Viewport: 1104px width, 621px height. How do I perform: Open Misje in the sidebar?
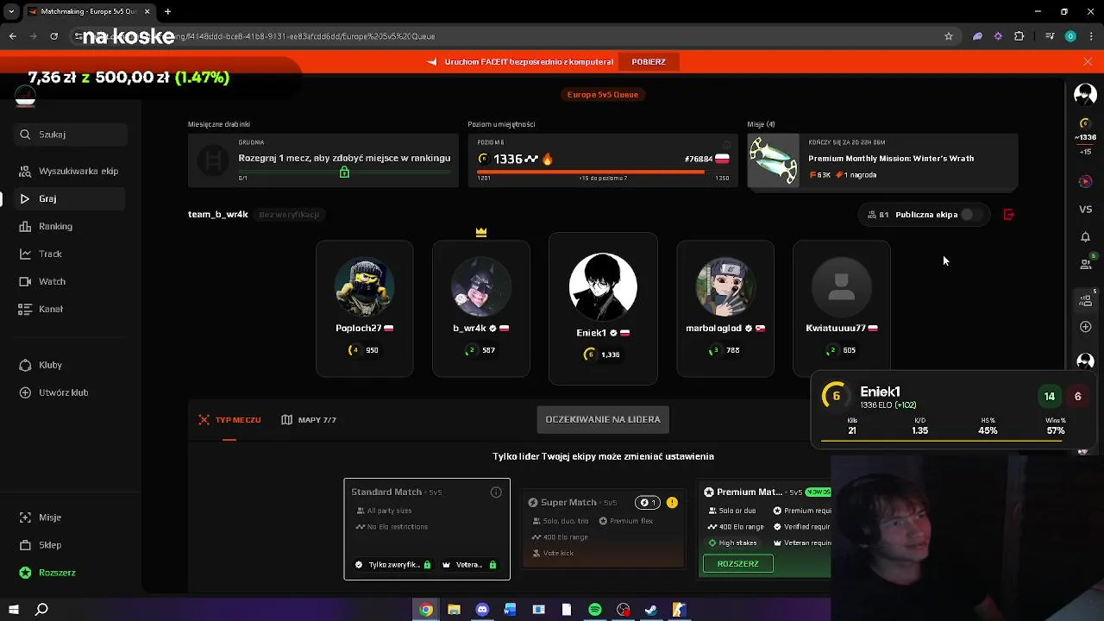[x=69, y=517]
